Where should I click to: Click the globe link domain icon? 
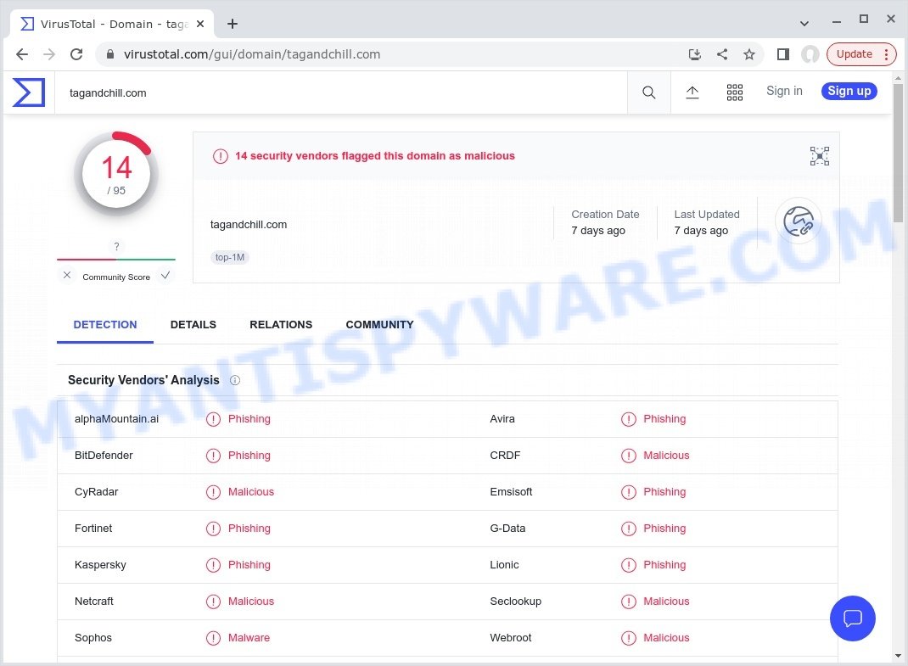point(798,221)
